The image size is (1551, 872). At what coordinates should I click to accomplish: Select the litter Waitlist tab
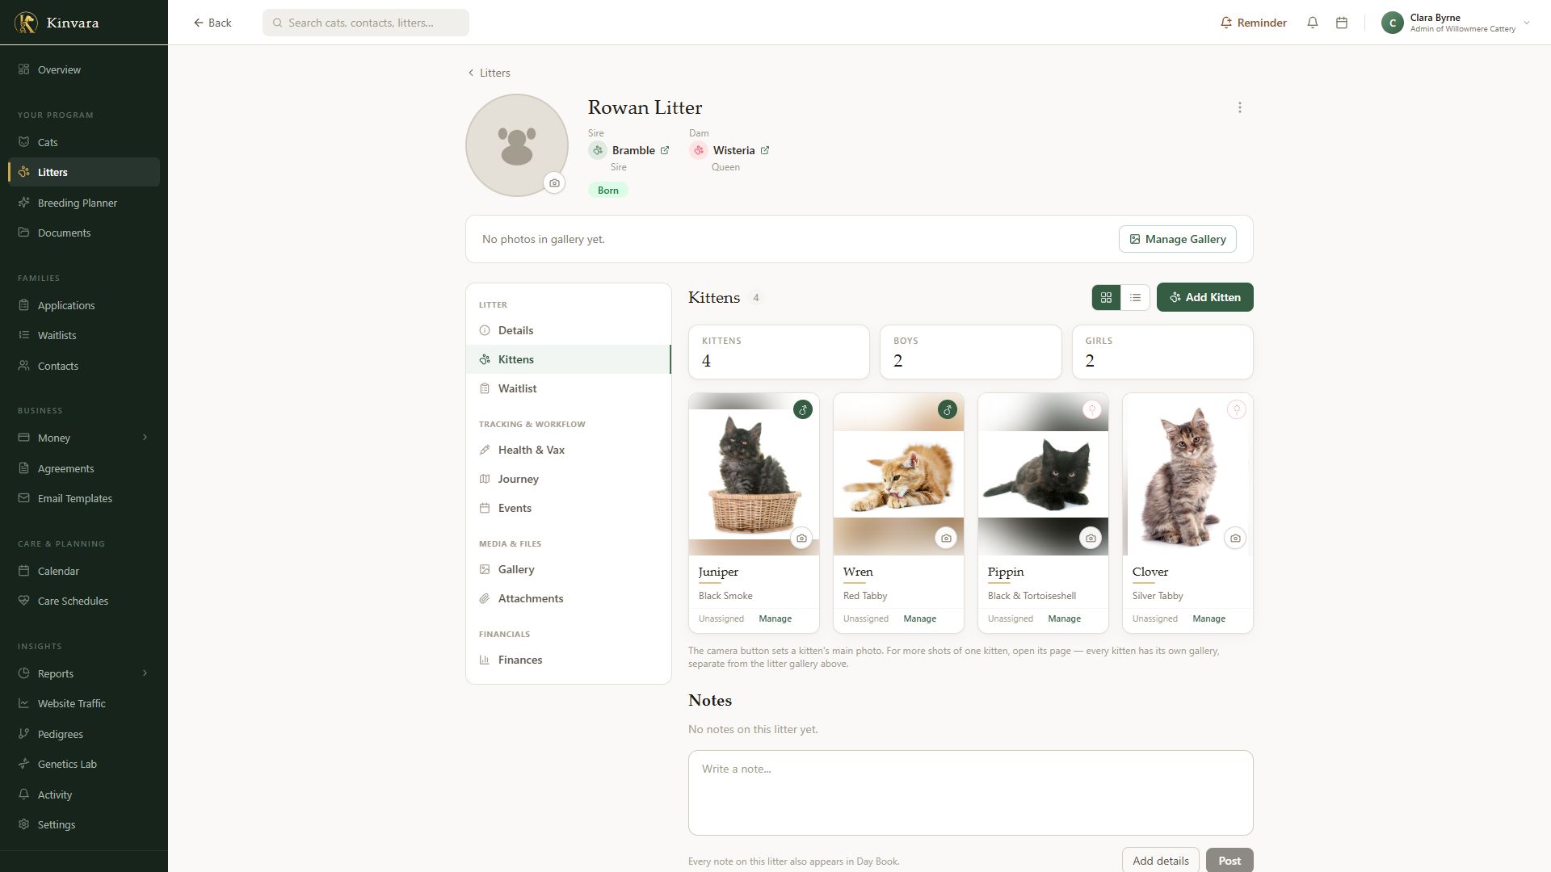(568, 388)
